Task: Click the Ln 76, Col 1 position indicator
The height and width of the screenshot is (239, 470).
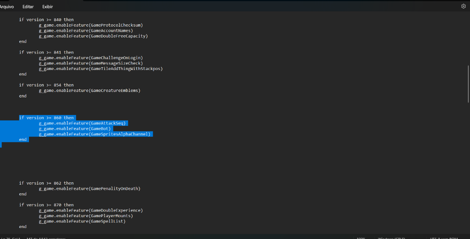Action: tap(9, 238)
